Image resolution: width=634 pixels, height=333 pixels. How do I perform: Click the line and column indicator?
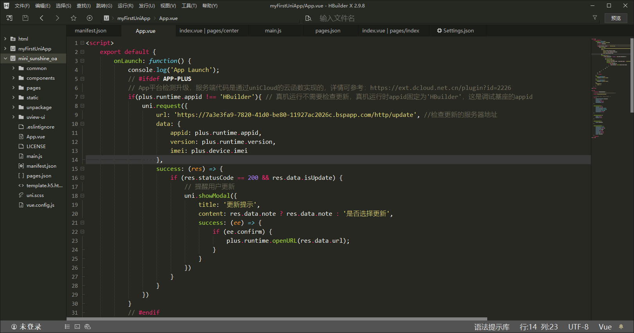539,327
